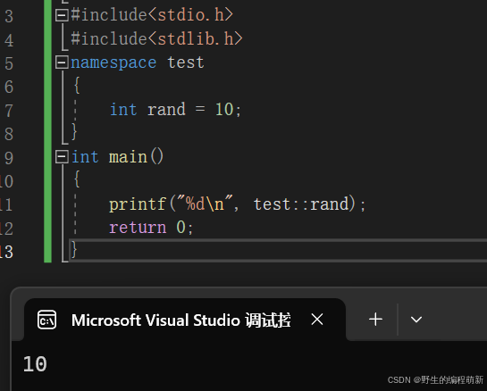Click '#include<stdlib.h>' on line 4
487x391 pixels.
(x=156, y=38)
